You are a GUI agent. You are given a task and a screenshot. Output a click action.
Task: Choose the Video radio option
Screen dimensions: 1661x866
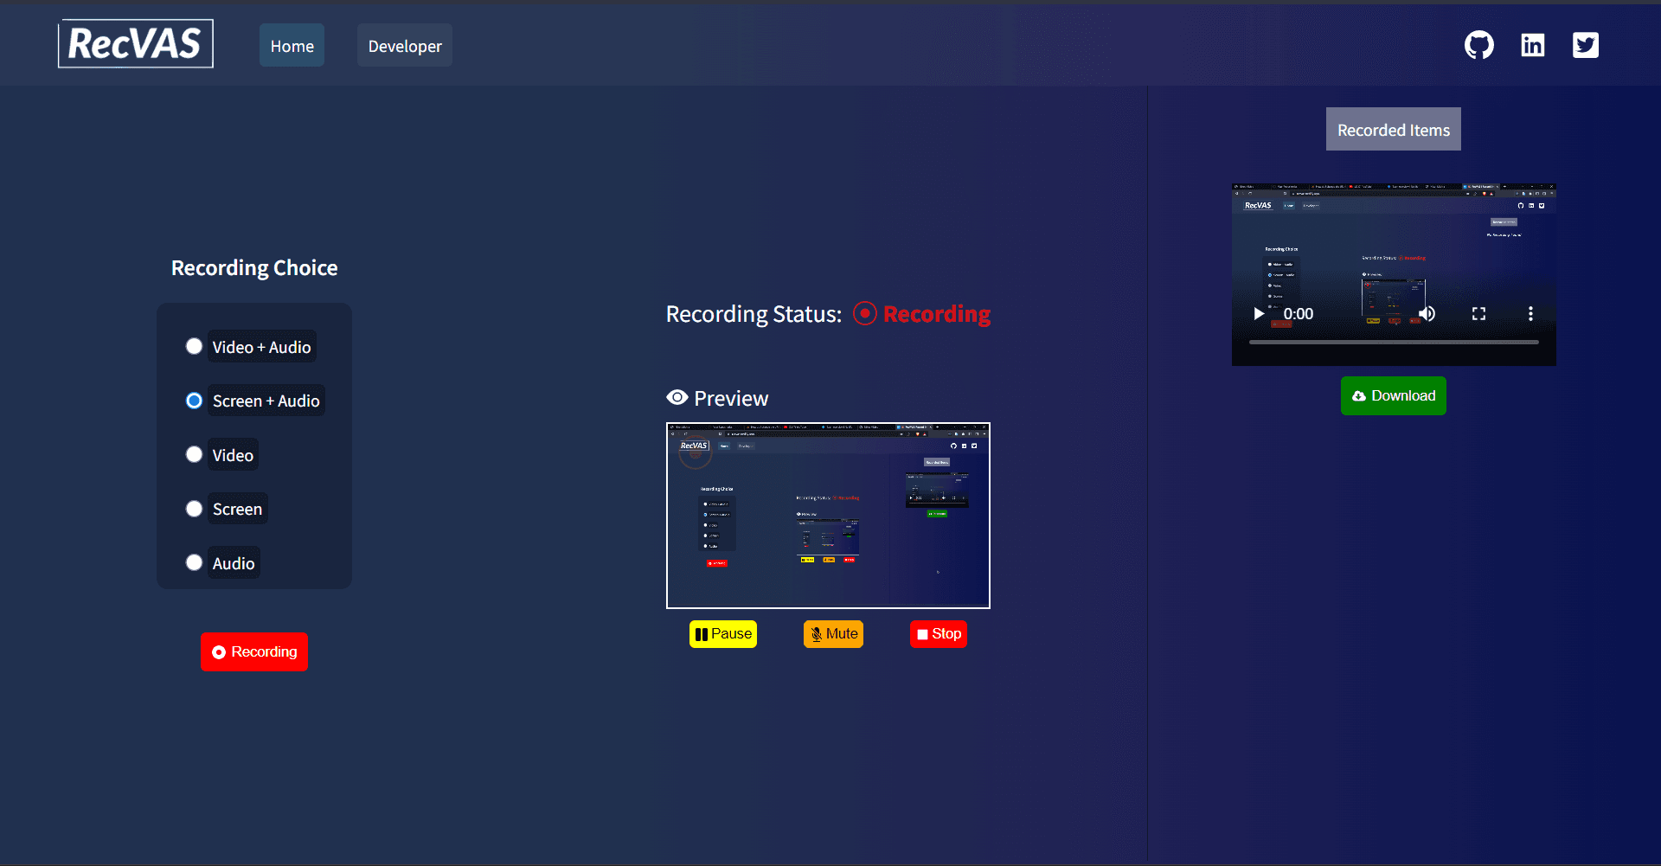[194, 454]
